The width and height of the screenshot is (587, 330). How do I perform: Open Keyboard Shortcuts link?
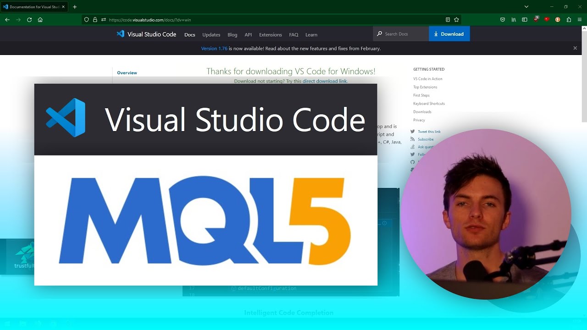coord(429,104)
